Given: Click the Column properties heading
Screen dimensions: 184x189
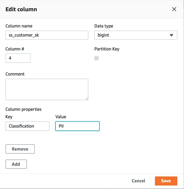Looking at the screenshot, I should pyautogui.click(x=23, y=109).
